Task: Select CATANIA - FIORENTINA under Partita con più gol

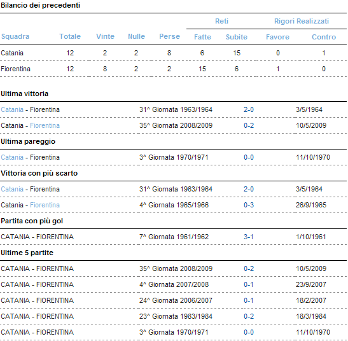Action: pyautogui.click(x=38, y=237)
